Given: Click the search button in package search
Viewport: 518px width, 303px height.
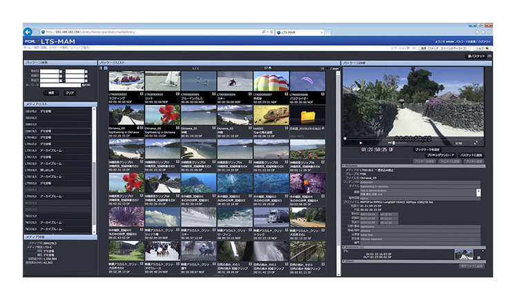Looking at the screenshot, I should click(x=51, y=92).
